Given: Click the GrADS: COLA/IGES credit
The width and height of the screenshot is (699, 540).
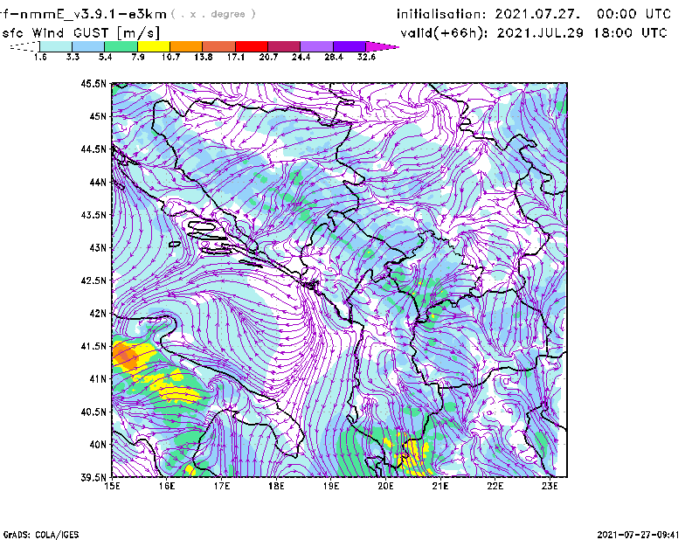Looking at the screenshot, I should pos(41,535).
